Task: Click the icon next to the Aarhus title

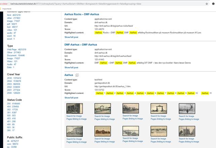Action: (x=77, y=75)
